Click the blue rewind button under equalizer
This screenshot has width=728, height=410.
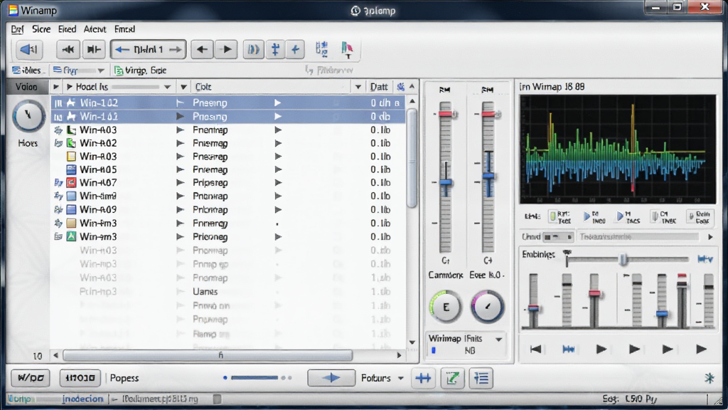[x=568, y=349]
